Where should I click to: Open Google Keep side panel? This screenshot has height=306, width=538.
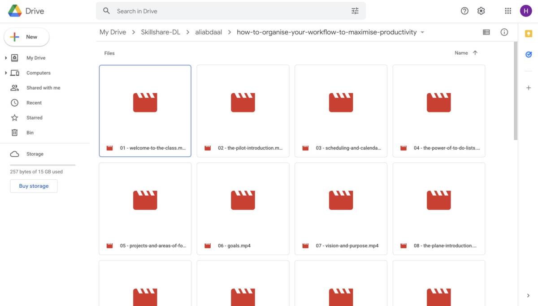(x=529, y=34)
